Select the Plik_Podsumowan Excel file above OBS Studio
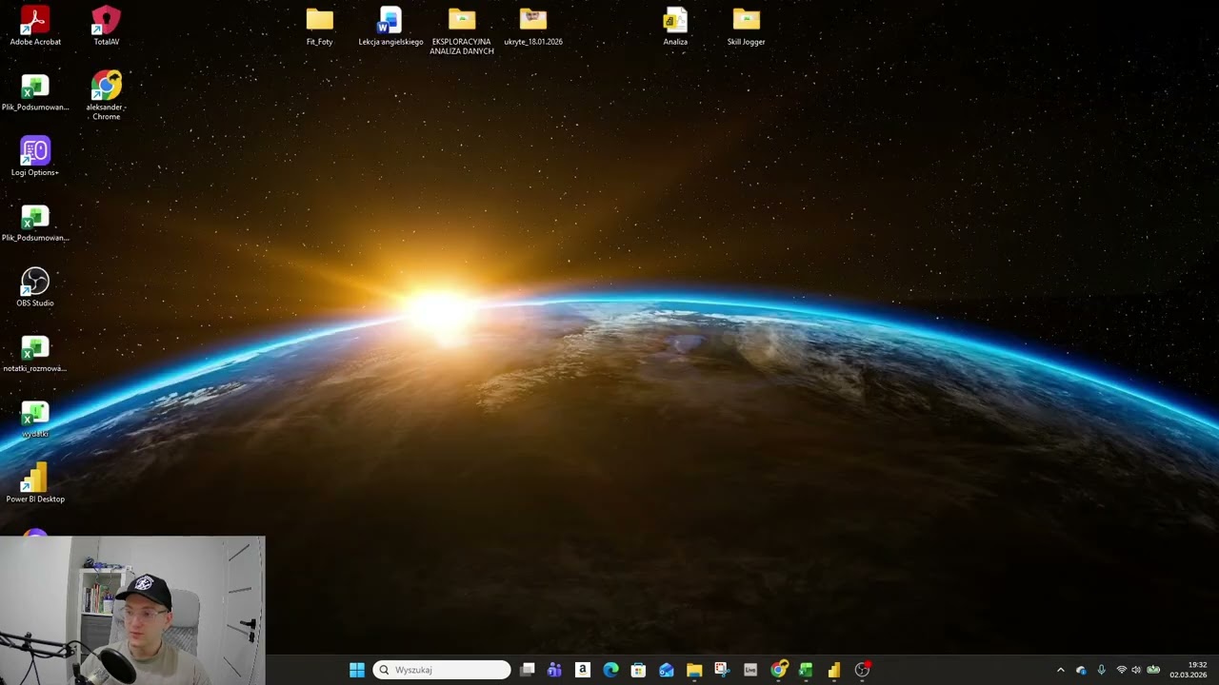This screenshot has height=685, width=1219. 35,224
